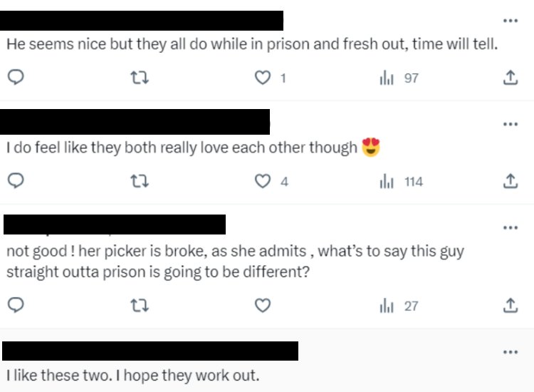Reply to the 'He seems nice' tweet
The width and height of the screenshot is (534, 392).
(16, 77)
